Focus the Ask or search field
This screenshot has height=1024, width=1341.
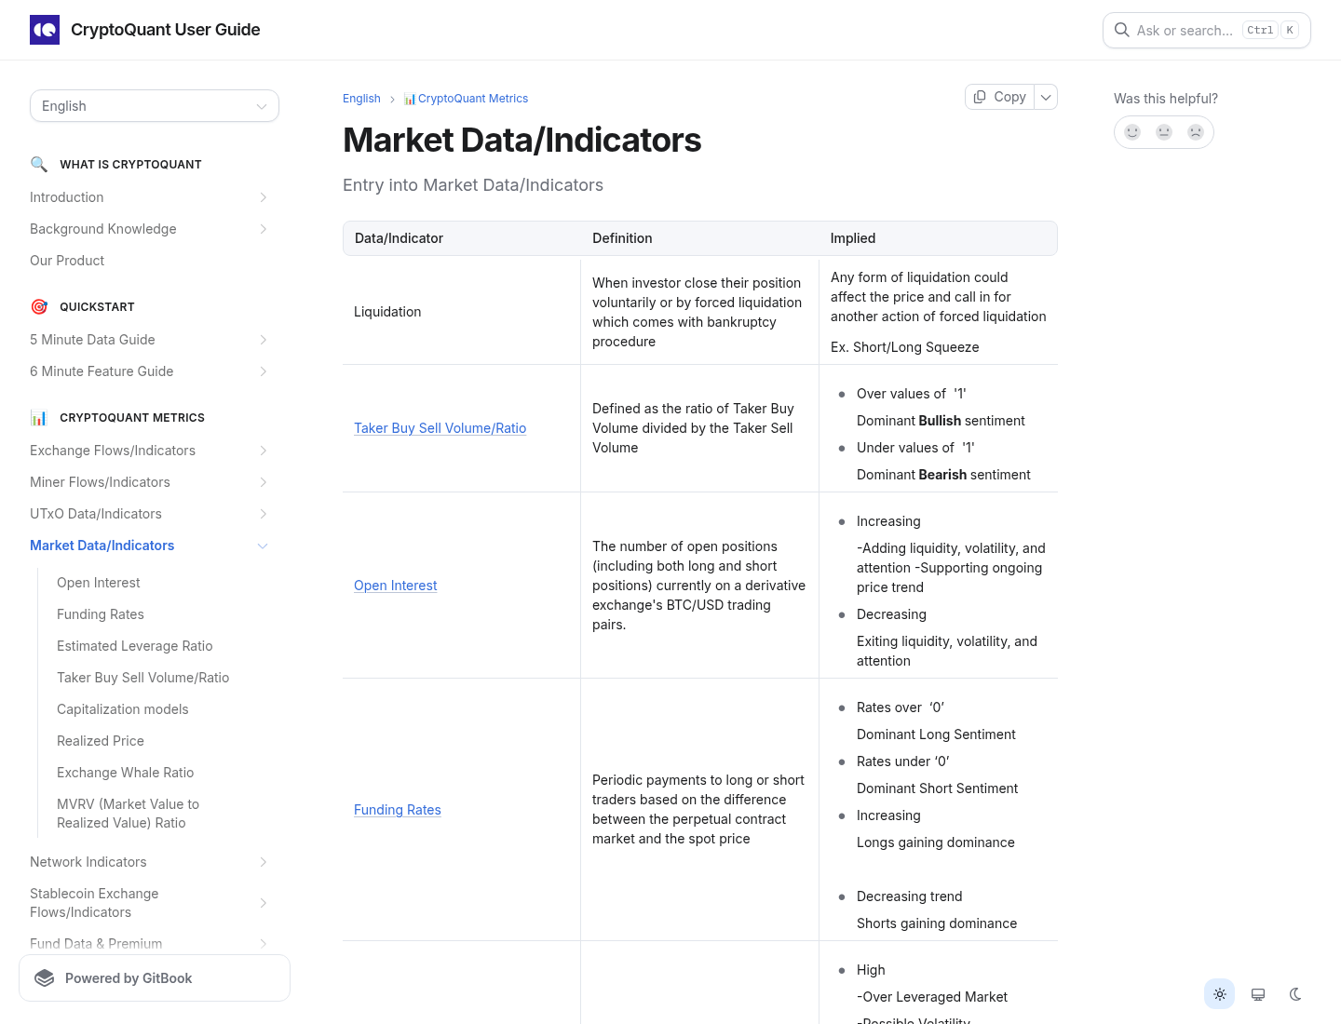(1207, 30)
